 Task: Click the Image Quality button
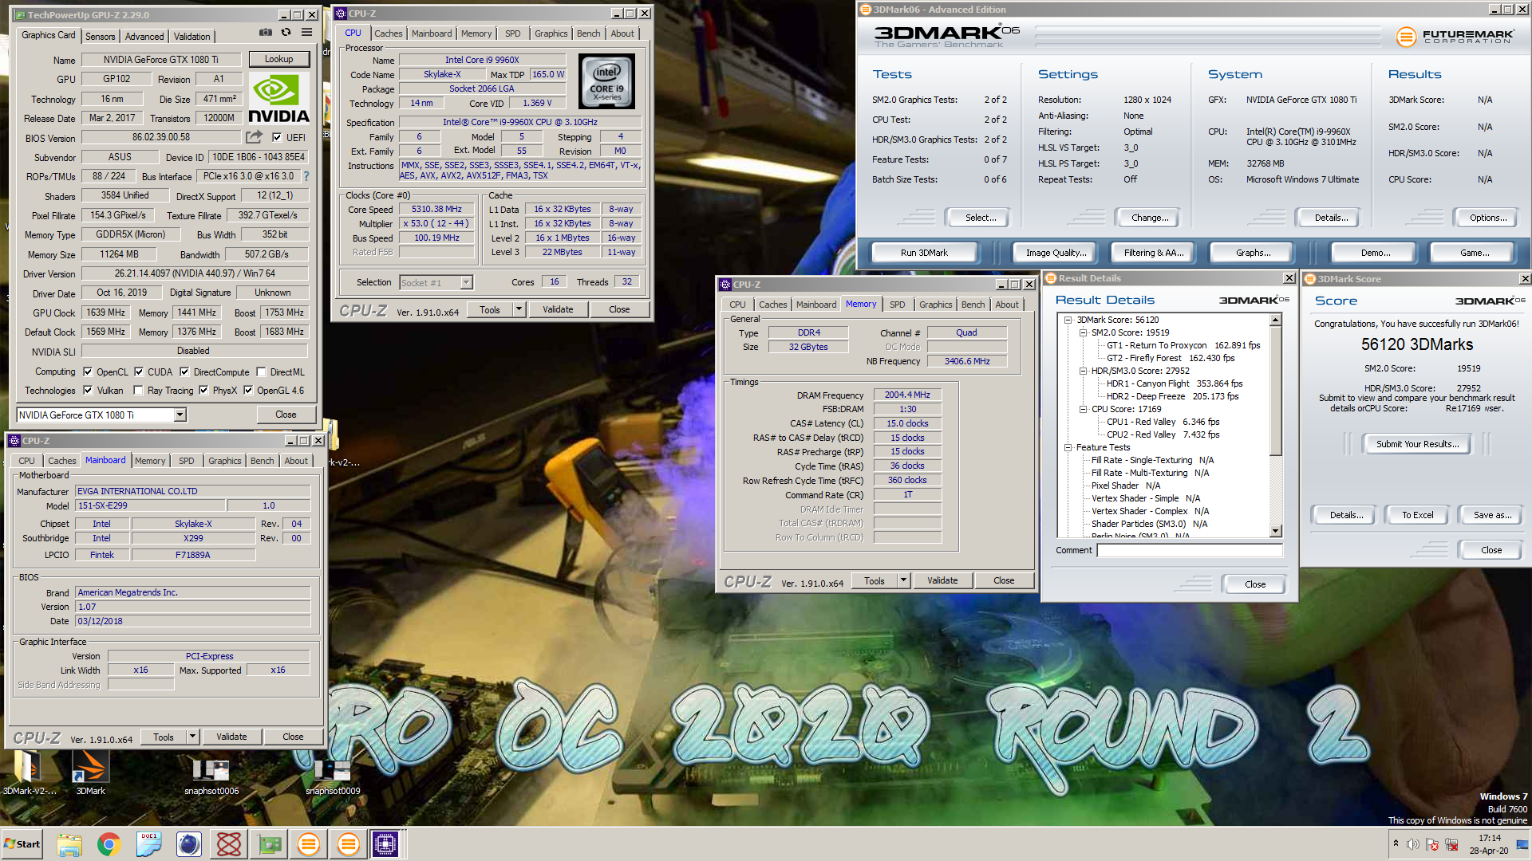coord(1056,253)
